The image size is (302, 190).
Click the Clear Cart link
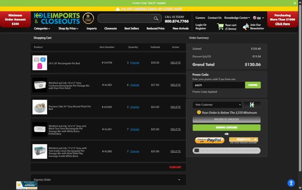pos(175,167)
